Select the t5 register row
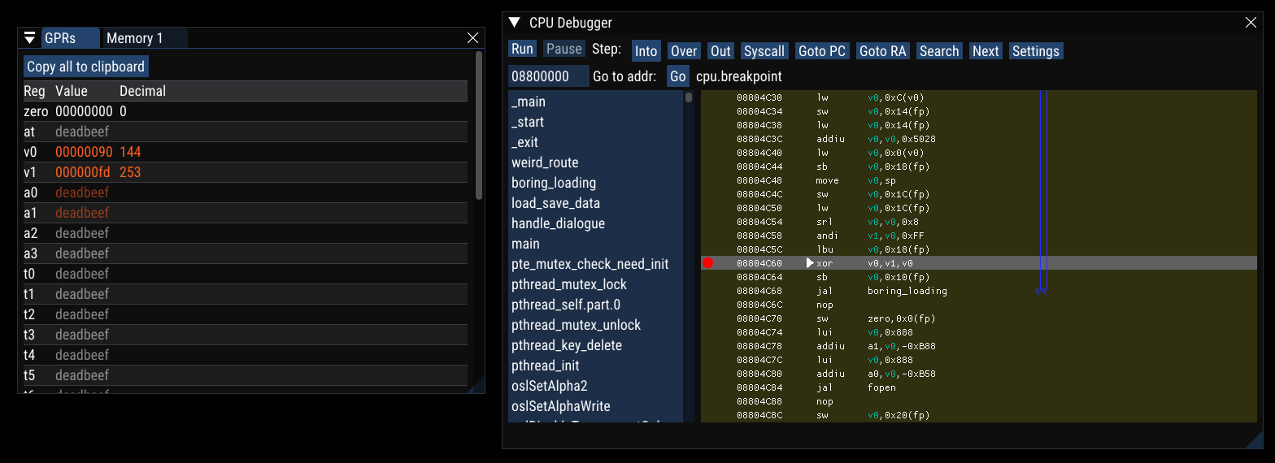This screenshot has width=1275, height=463. [246, 375]
